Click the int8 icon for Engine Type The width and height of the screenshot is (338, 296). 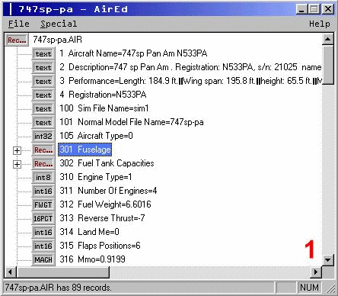[x=43, y=178]
